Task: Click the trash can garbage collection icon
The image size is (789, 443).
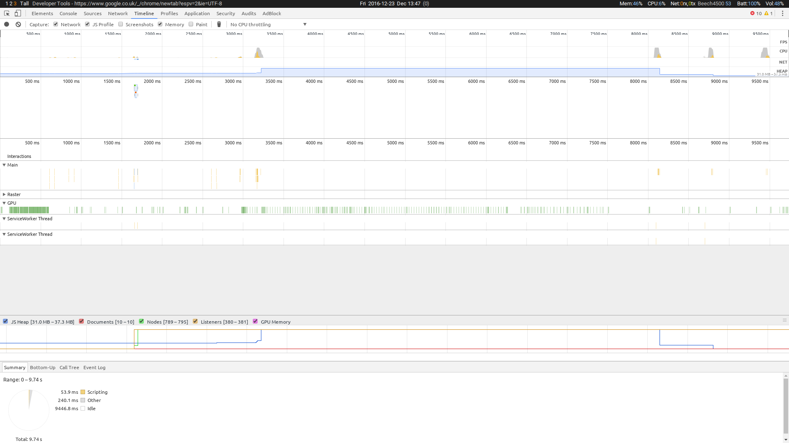Action: point(219,25)
